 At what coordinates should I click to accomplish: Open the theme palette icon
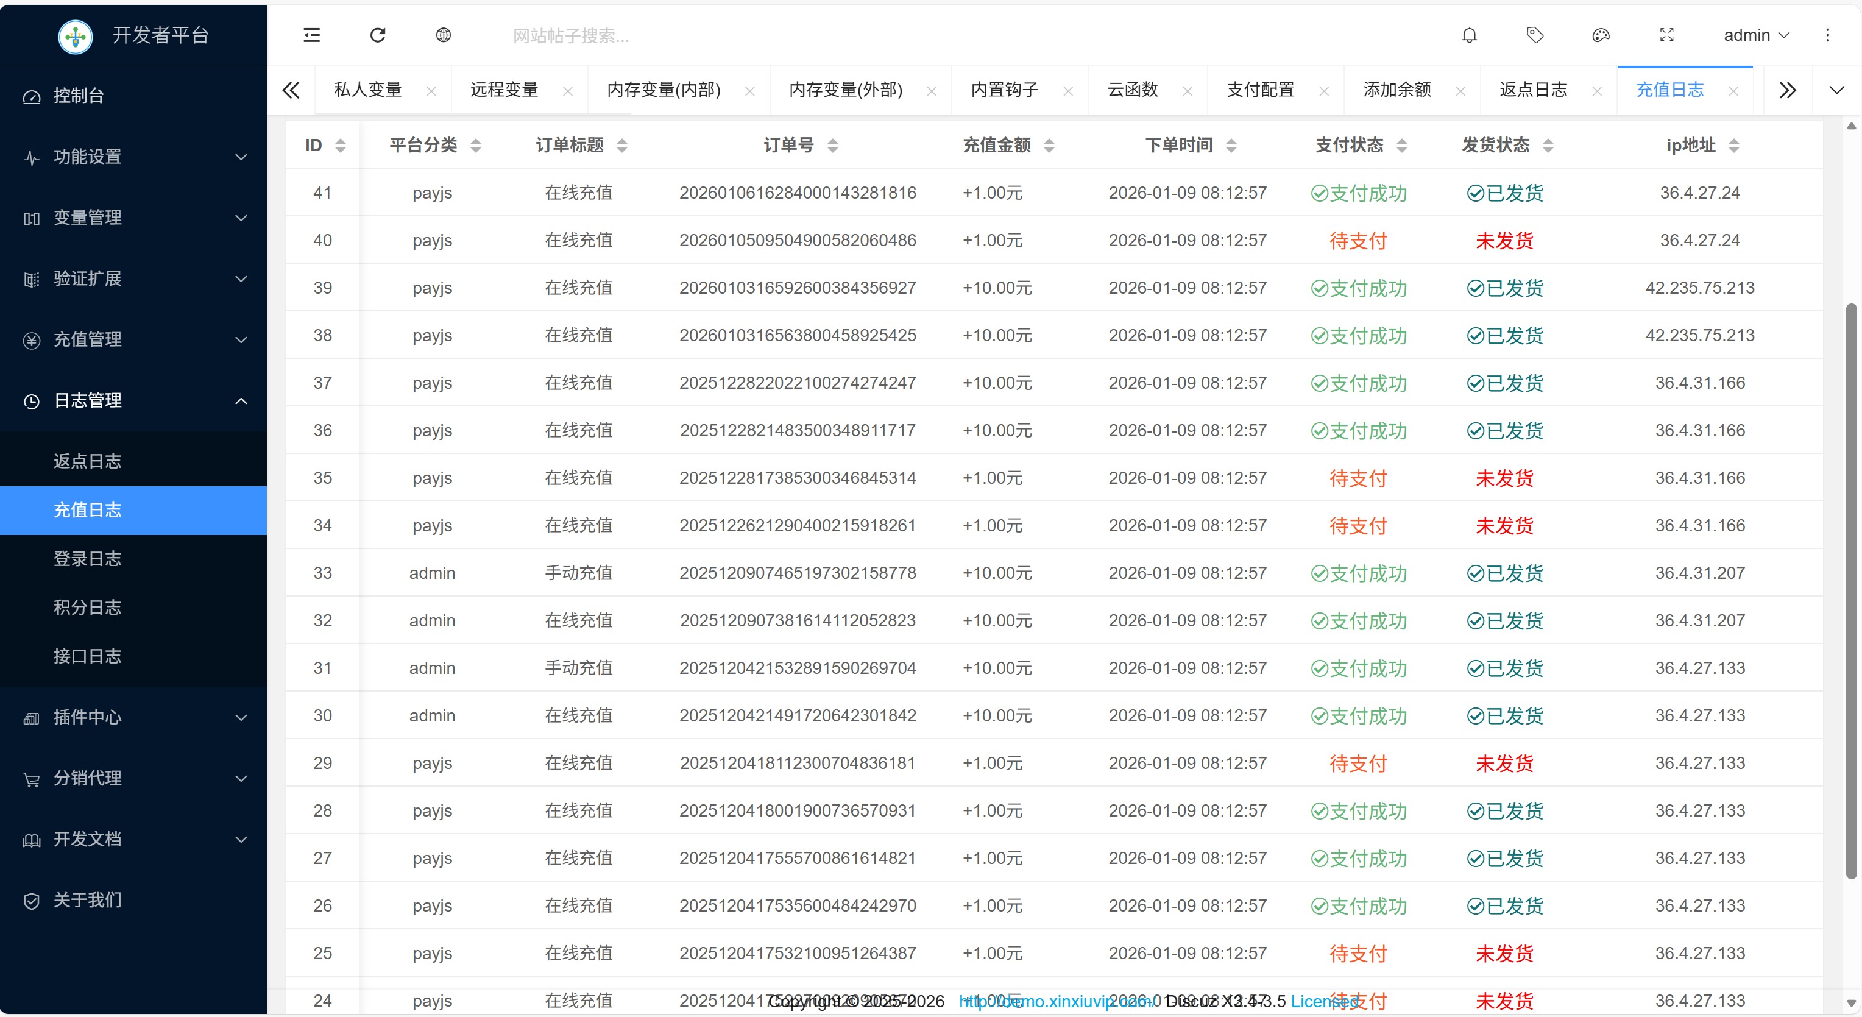click(x=1601, y=35)
